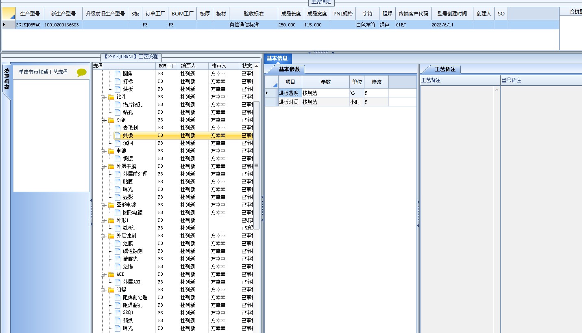Click the document icon beside 圆角
The height and width of the screenshot is (333, 582).
pyautogui.click(x=118, y=74)
